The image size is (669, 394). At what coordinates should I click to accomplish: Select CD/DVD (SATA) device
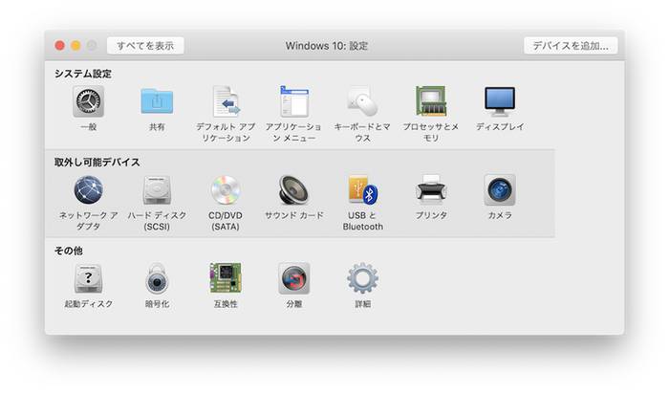tap(226, 190)
